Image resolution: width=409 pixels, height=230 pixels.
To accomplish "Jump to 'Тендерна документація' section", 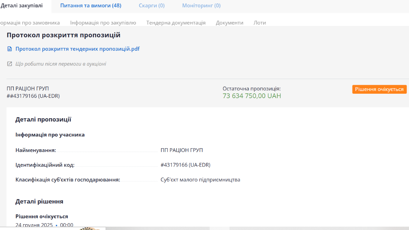I will (176, 23).
